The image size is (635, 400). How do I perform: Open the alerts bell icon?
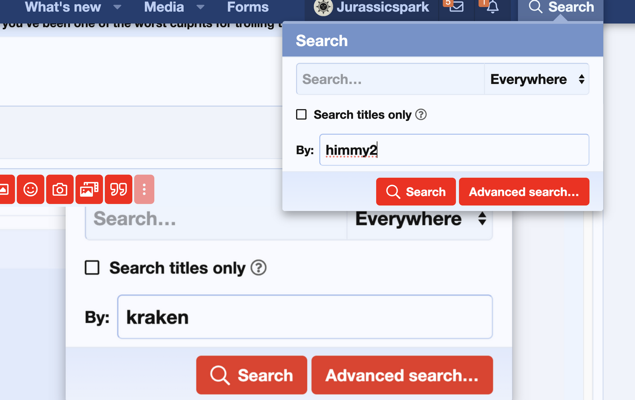492,7
